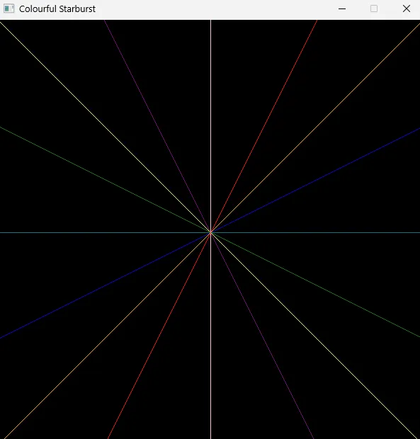
Task: Click the green ray heading toward the left edge
Action: 105,180
